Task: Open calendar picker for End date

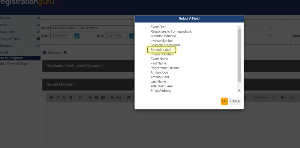Action: click(x=132, y=36)
